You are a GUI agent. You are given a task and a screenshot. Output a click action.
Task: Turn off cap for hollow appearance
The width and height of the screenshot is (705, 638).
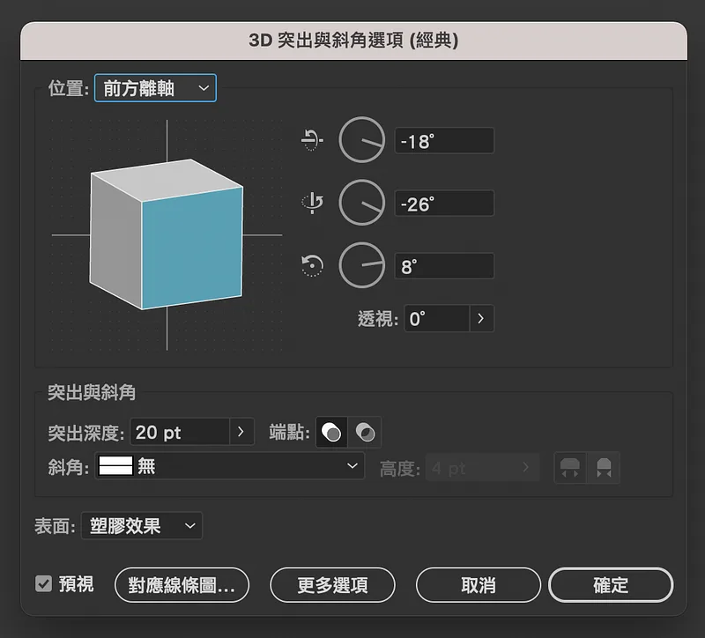pyautogui.click(x=365, y=433)
